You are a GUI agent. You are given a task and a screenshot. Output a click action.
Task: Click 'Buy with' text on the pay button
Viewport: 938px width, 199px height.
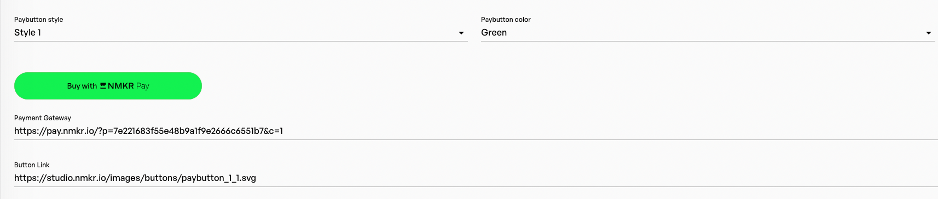82,86
